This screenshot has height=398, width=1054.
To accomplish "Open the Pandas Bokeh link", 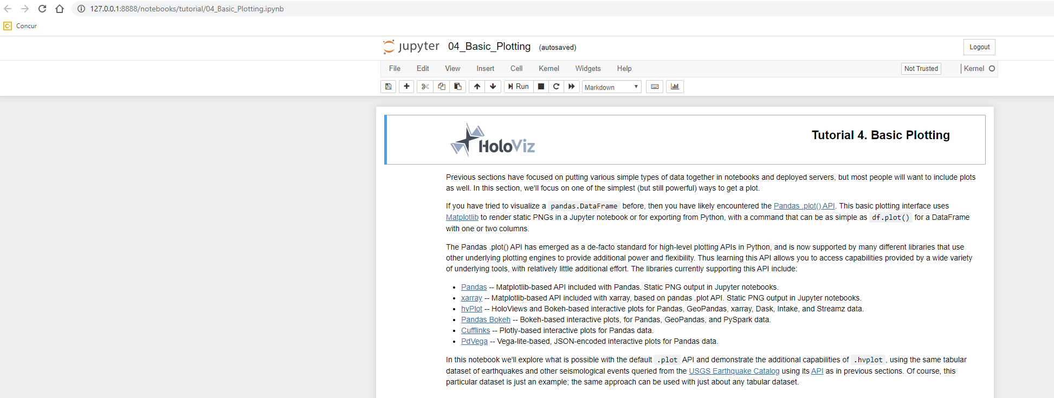I will (486, 319).
